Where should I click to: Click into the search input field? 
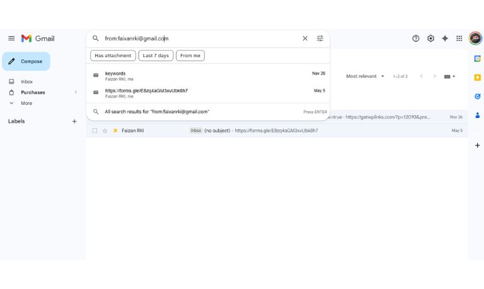tap(200, 38)
